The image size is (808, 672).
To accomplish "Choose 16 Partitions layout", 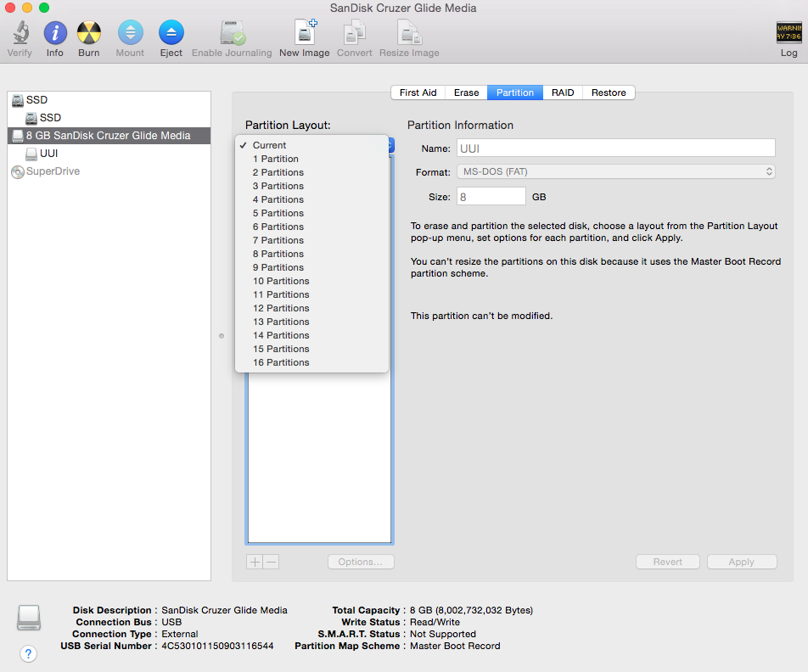I will pos(311,362).
